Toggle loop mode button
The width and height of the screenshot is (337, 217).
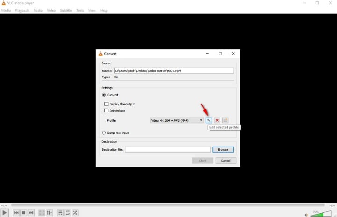67,213
